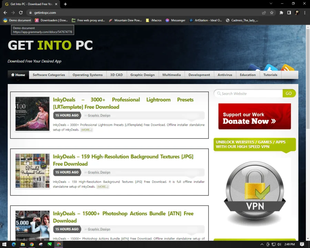
Task: Open the Downloaders bookmark
Action: pos(51,20)
